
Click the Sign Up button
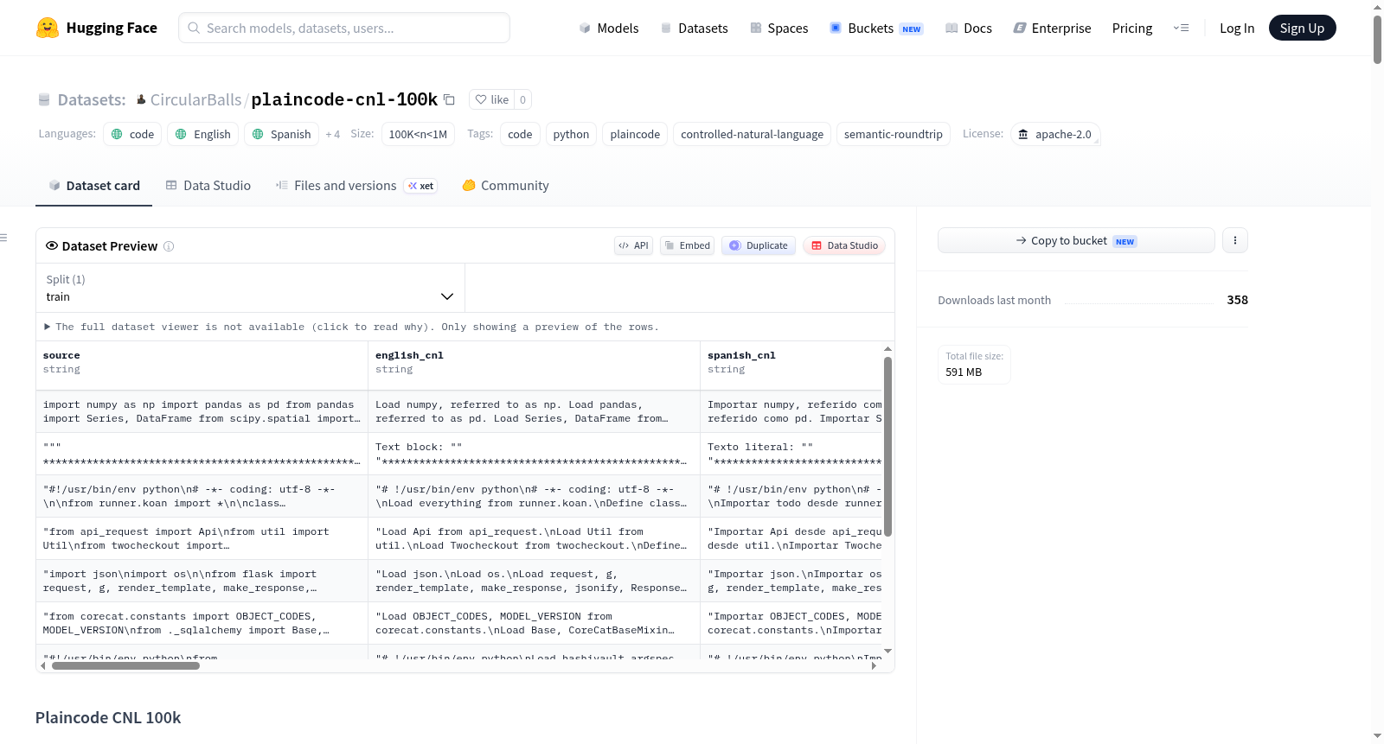pos(1302,28)
